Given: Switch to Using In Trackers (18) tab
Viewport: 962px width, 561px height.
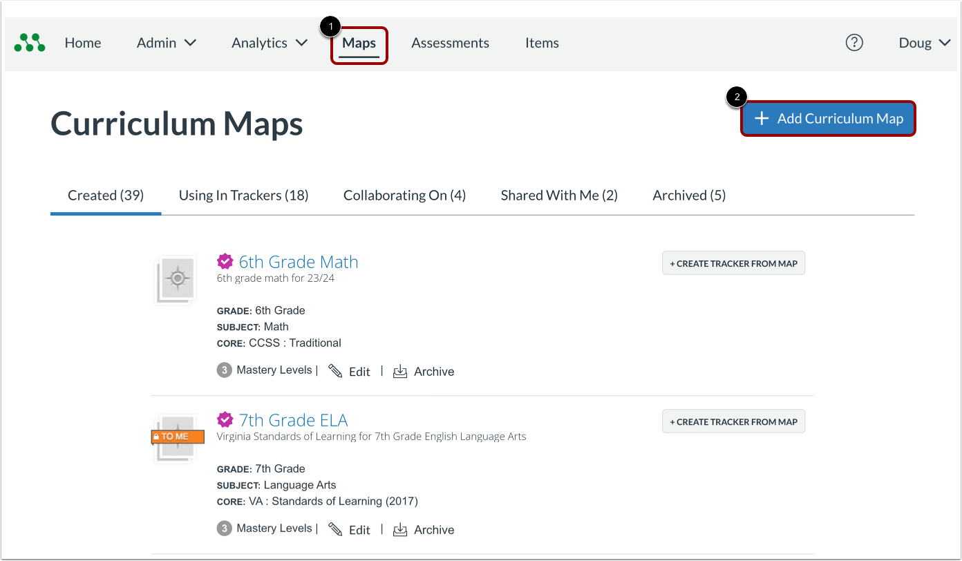Looking at the screenshot, I should (x=244, y=196).
